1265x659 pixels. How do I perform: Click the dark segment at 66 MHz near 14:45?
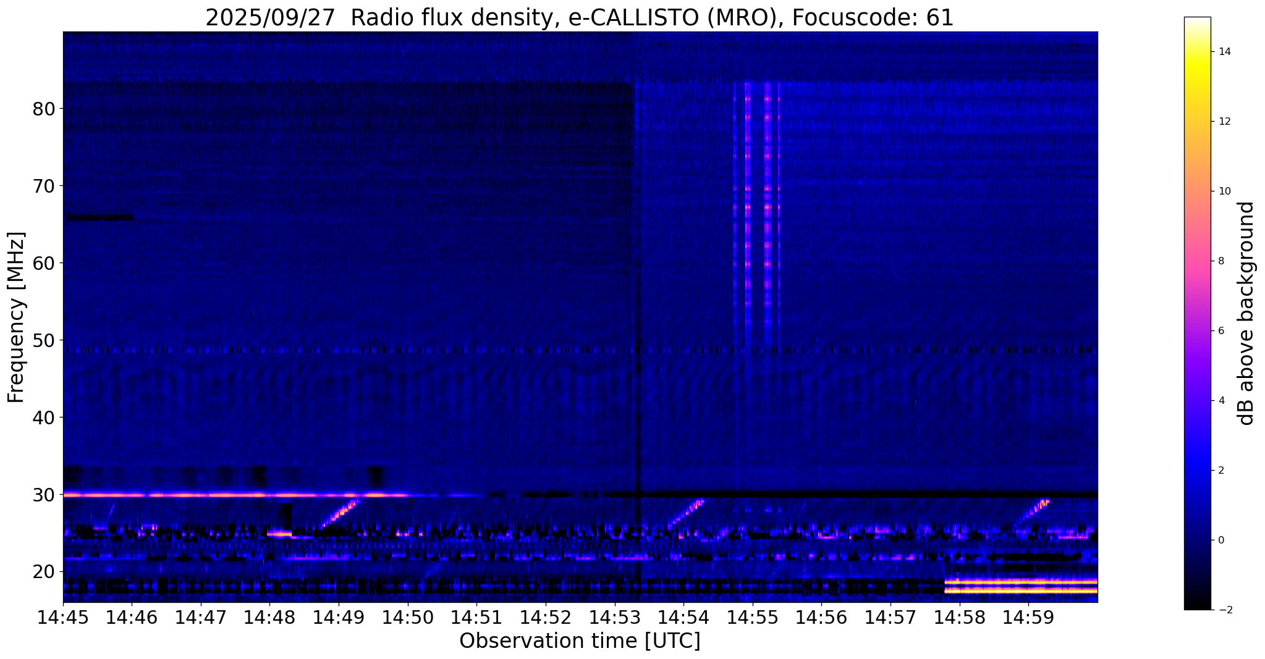99,217
